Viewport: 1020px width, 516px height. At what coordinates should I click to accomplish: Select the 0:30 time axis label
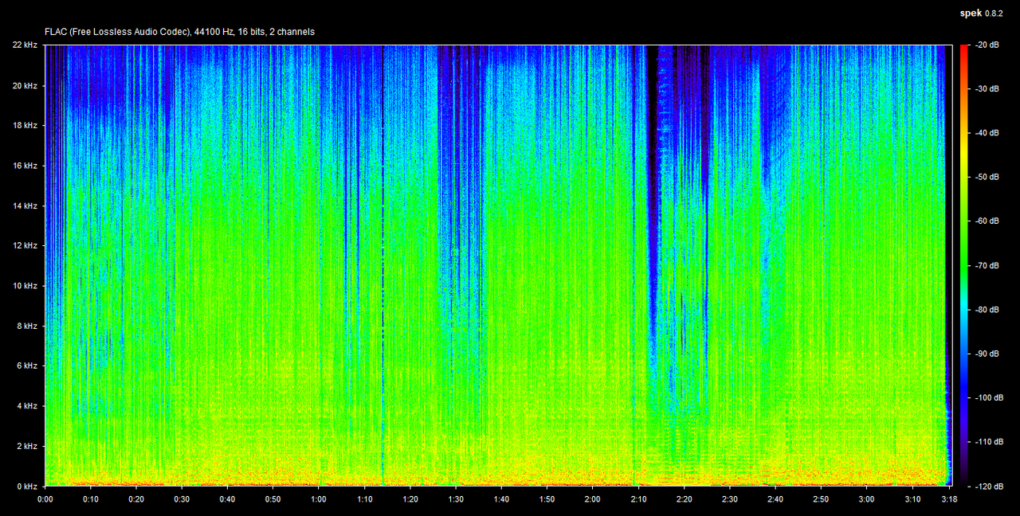[182, 499]
